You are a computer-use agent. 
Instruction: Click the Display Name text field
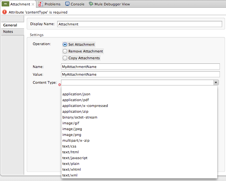[140, 24]
